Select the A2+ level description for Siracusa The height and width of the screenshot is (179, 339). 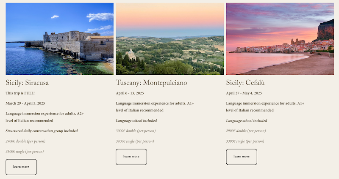pos(44,117)
